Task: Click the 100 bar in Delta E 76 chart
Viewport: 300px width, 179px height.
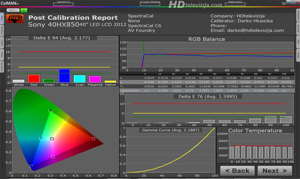Action: coord(286,119)
